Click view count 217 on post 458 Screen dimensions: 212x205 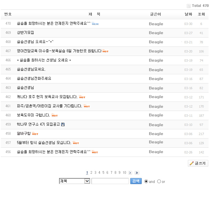coord(201,134)
